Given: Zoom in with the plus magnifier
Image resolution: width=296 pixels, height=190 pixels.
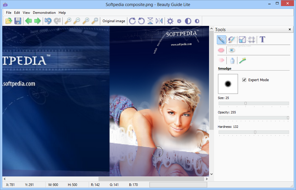Looking at the screenshot, I should pyautogui.click(x=68, y=21).
